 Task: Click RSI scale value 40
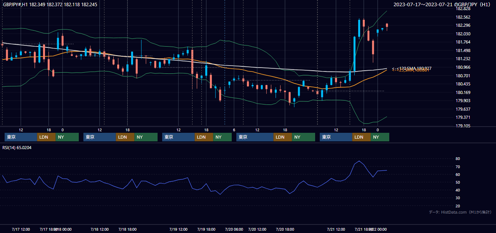pyautogui.click(x=458, y=190)
